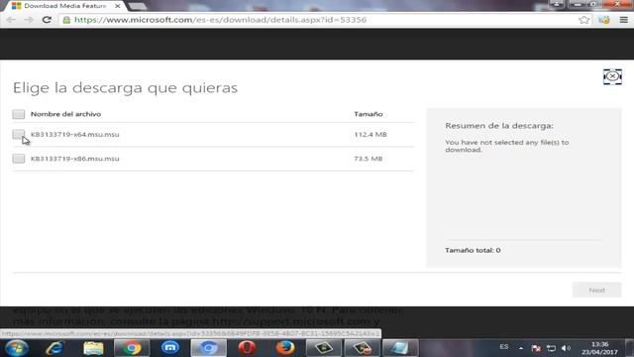This screenshot has height=357, width=634.
Task: Switch to Google Chrome in the taskbar
Action: pyautogui.click(x=131, y=348)
